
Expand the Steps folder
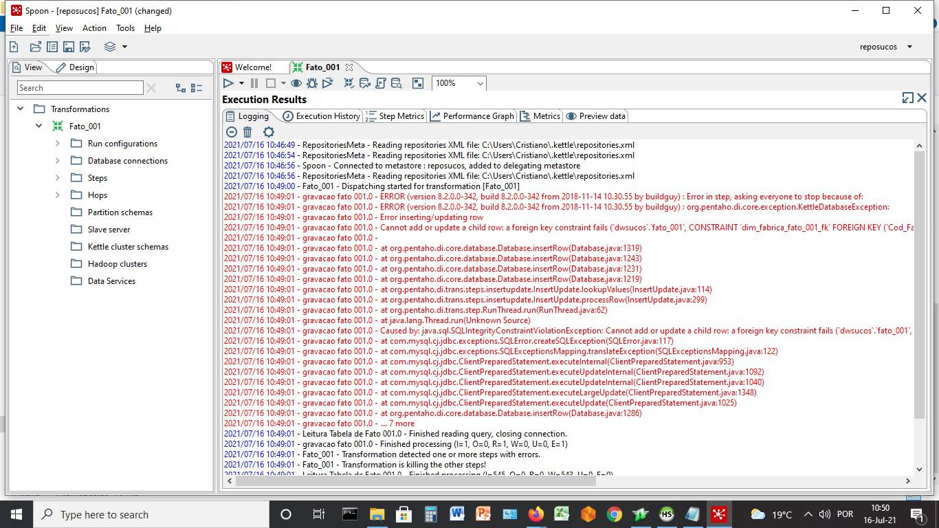(x=58, y=178)
